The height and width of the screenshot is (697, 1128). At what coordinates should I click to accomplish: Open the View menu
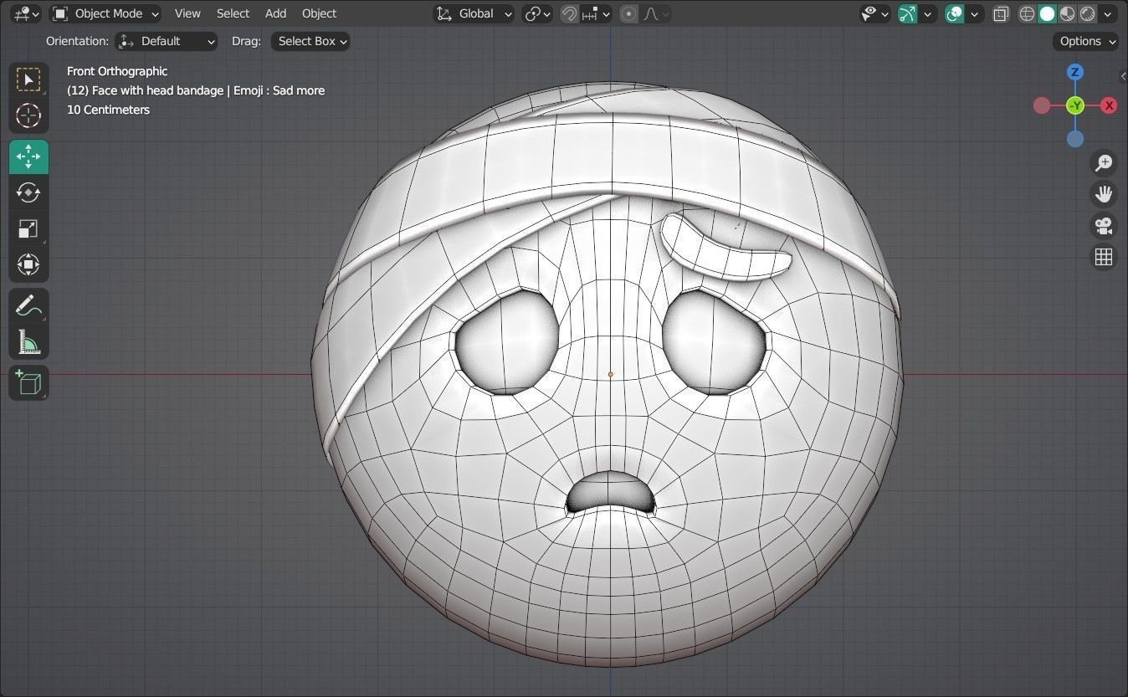187,13
